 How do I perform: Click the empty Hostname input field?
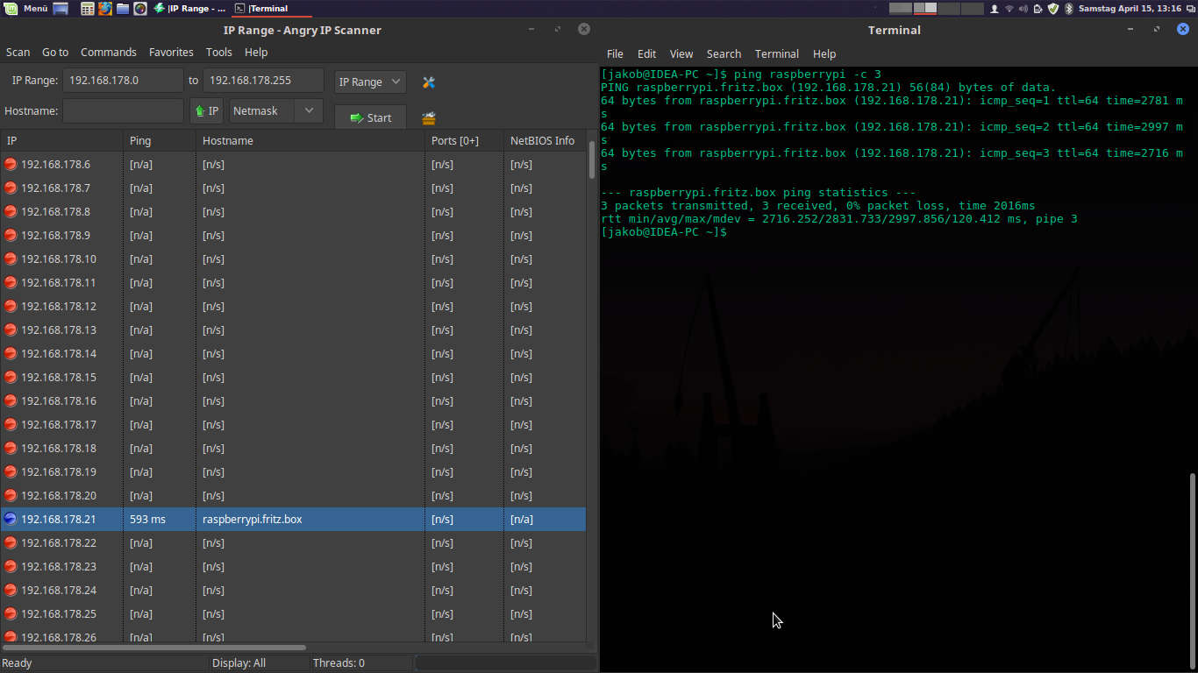[123, 111]
